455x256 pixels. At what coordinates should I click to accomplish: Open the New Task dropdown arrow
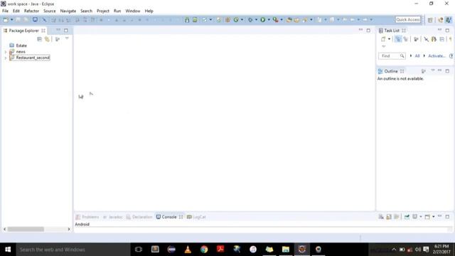pyautogui.click(x=389, y=39)
